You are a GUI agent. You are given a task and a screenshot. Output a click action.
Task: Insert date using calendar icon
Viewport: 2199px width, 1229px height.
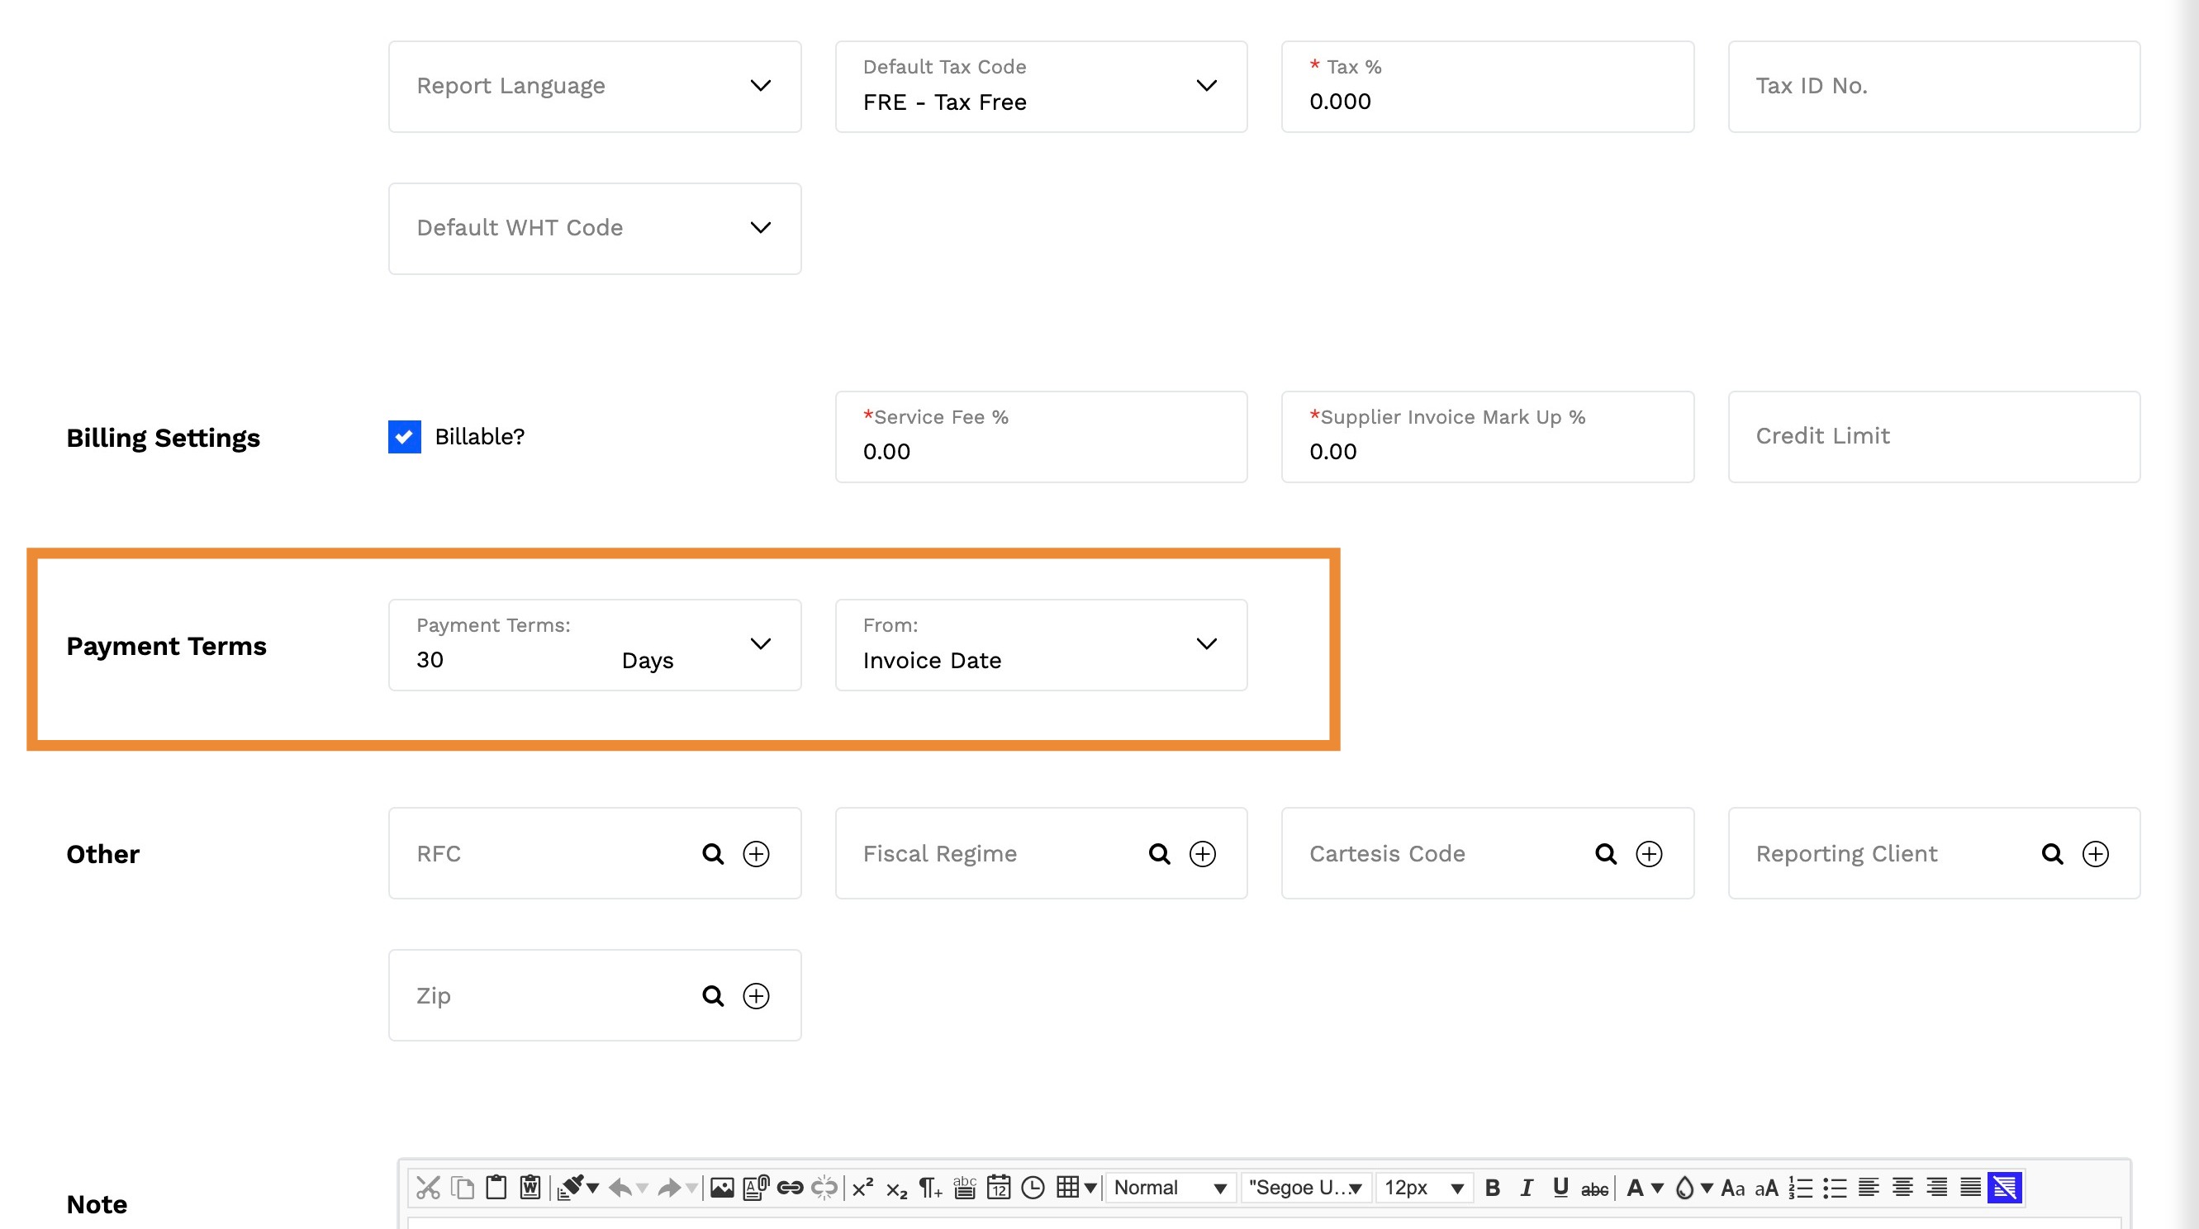[999, 1187]
